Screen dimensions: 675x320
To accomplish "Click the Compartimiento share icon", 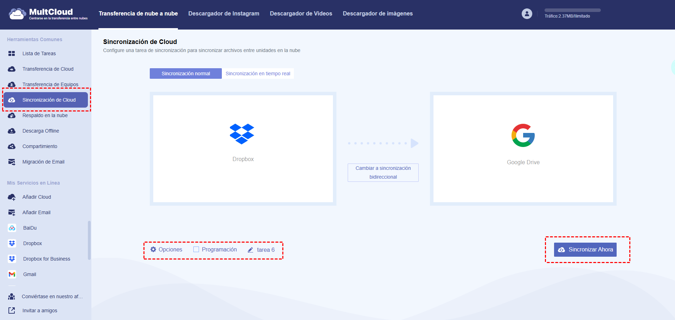I will coord(12,146).
